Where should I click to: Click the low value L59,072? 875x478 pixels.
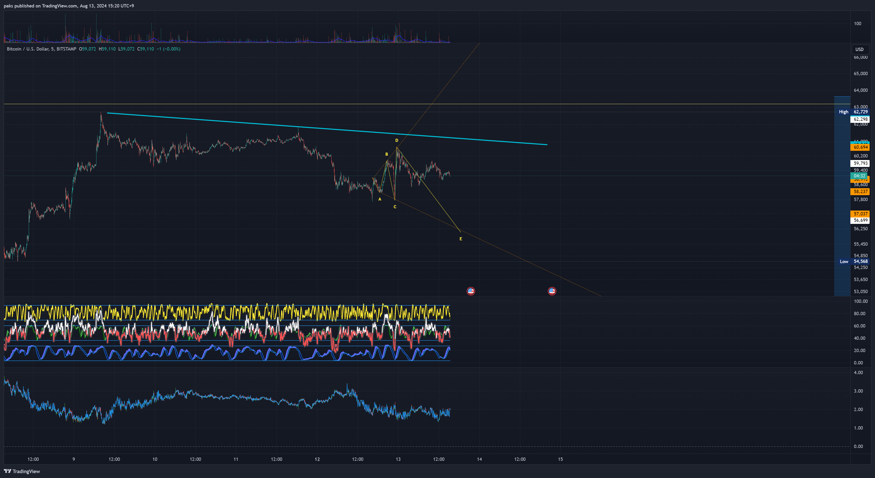[x=126, y=49]
